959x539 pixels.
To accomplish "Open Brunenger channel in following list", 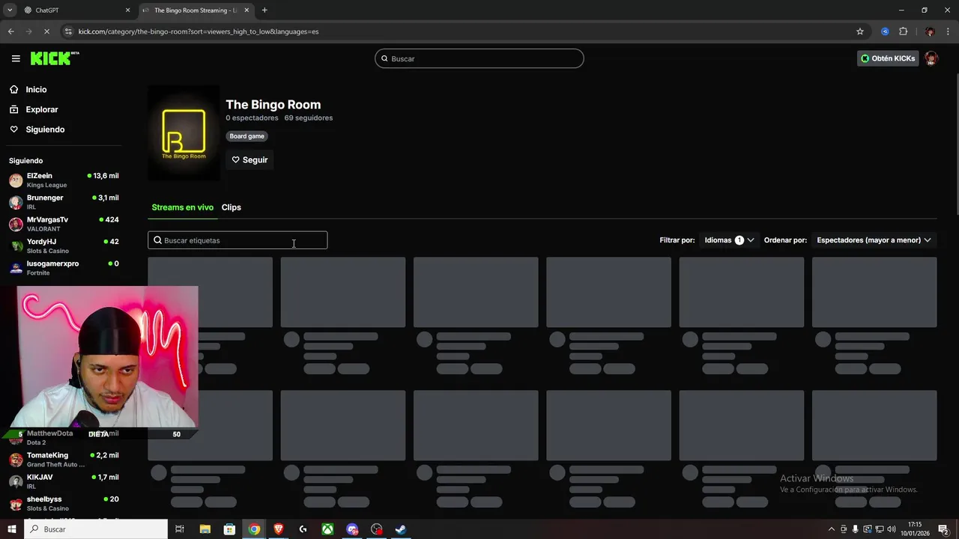I will coord(64,202).
